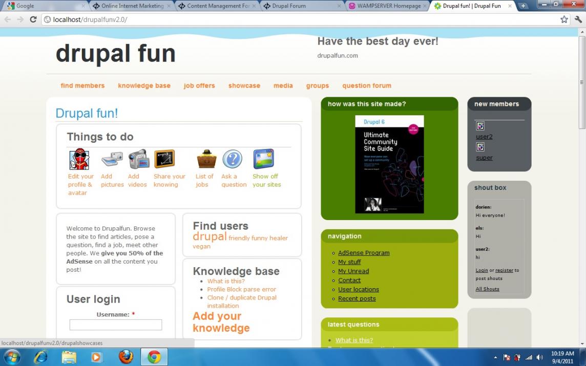The height and width of the screenshot is (366, 586).
Task: Click the network signal icon in system tray
Action: (529, 357)
